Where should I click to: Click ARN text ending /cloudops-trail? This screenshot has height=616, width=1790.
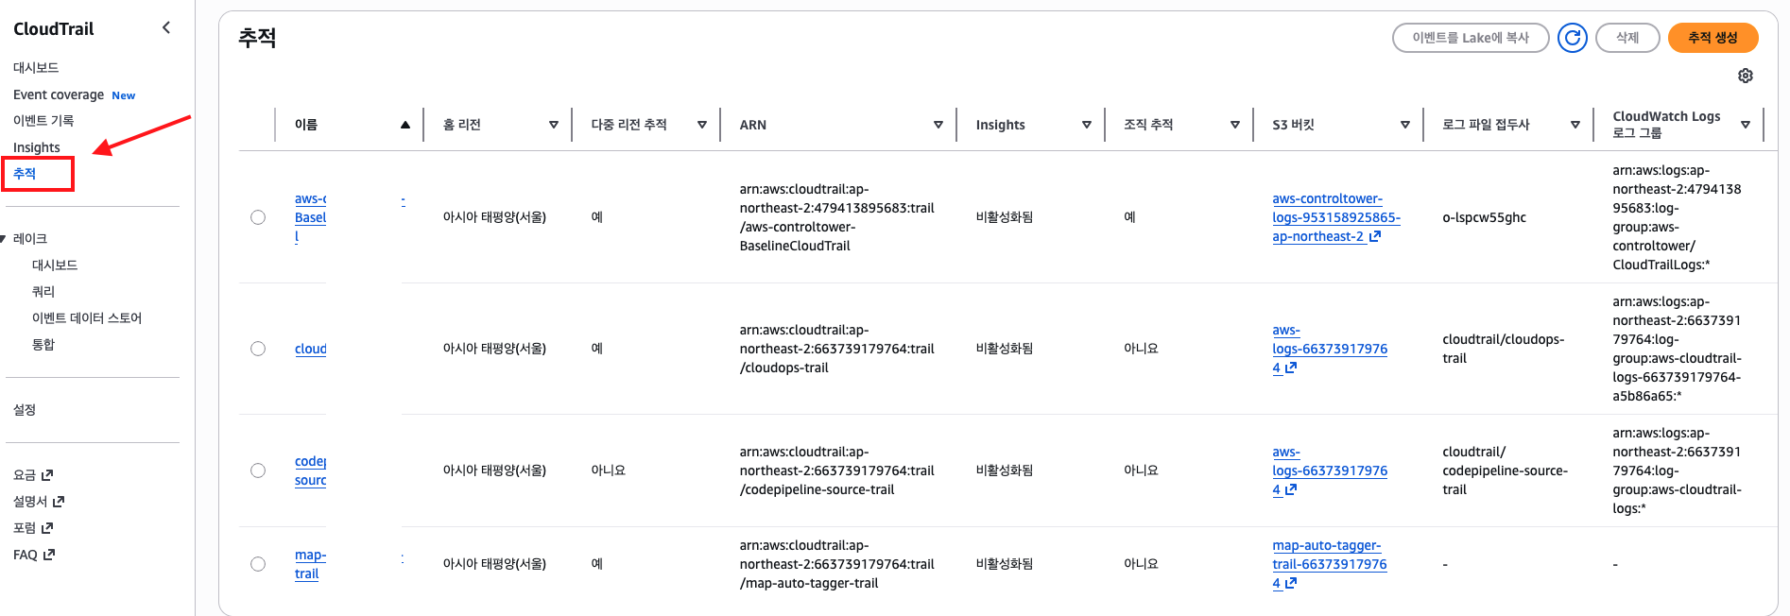pyautogui.click(x=836, y=349)
